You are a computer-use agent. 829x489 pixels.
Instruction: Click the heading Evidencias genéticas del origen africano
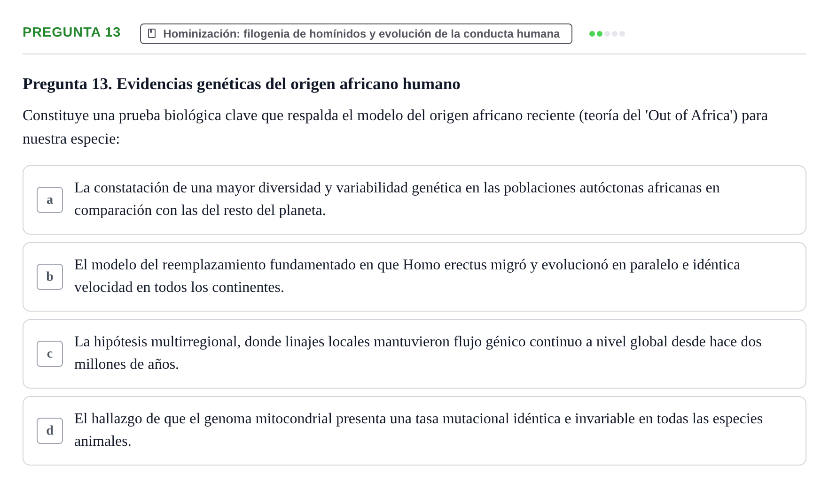[242, 84]
